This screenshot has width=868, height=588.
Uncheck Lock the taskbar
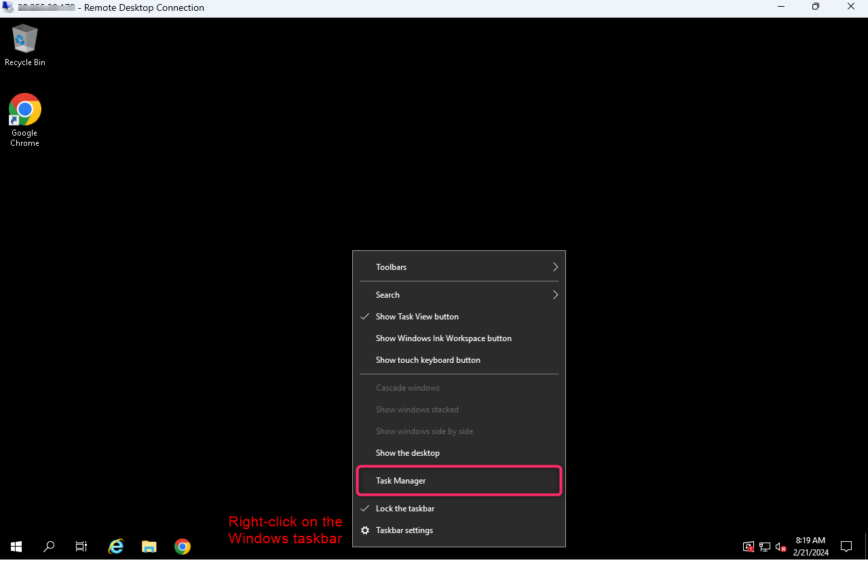tap(405, 508)
